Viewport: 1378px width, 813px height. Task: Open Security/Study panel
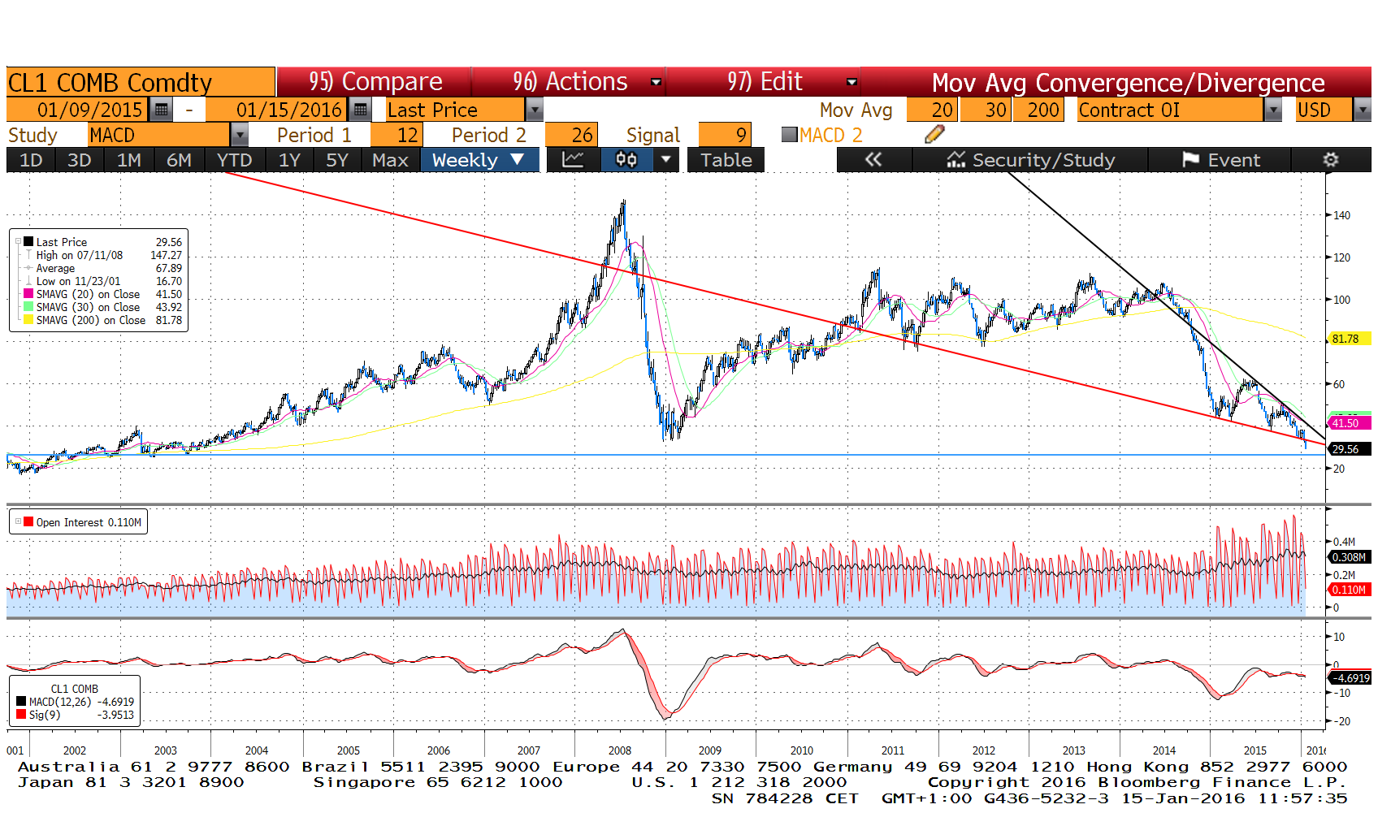tap(1030, 160)
